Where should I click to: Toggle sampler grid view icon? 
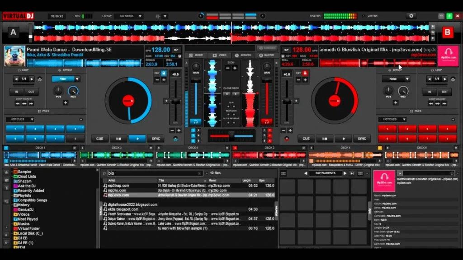(x=283, y=173)
